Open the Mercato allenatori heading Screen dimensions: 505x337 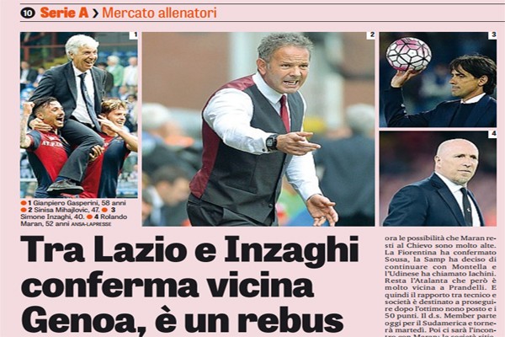click(159, 13)
